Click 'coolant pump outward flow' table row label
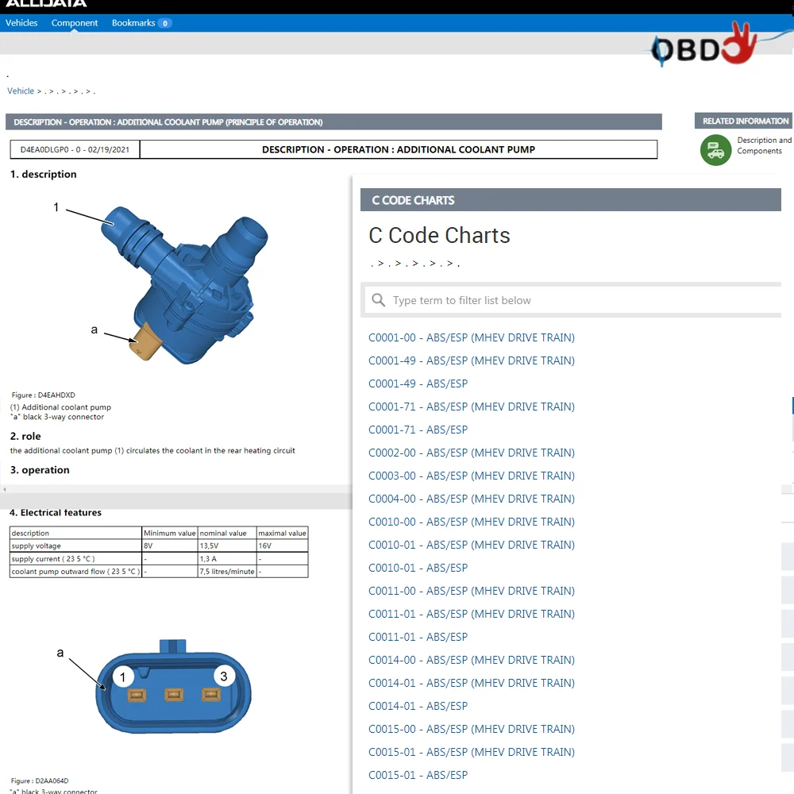 coord(75,571)
